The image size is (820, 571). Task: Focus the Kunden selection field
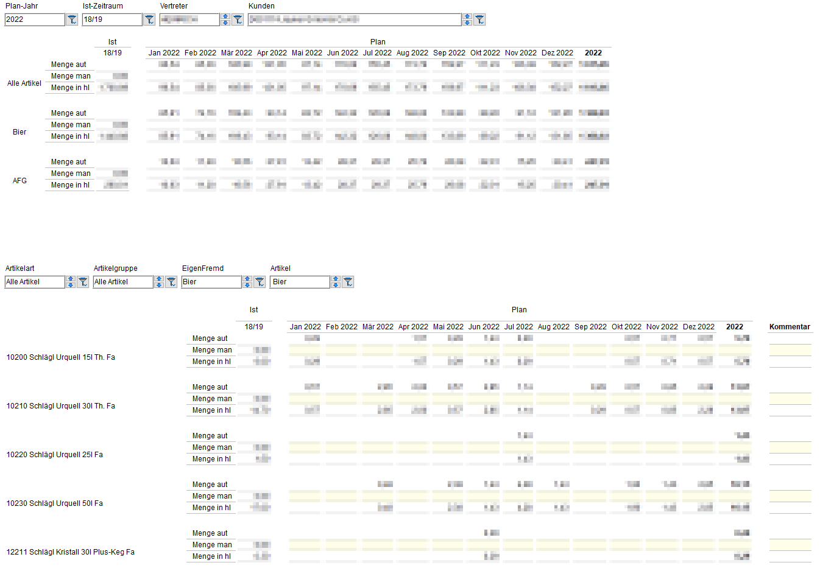pos(354,19)
